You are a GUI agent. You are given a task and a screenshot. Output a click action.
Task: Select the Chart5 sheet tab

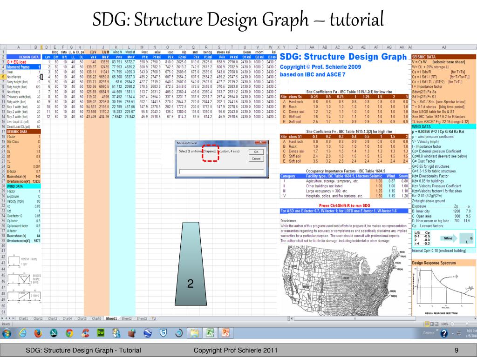point(82,318)
